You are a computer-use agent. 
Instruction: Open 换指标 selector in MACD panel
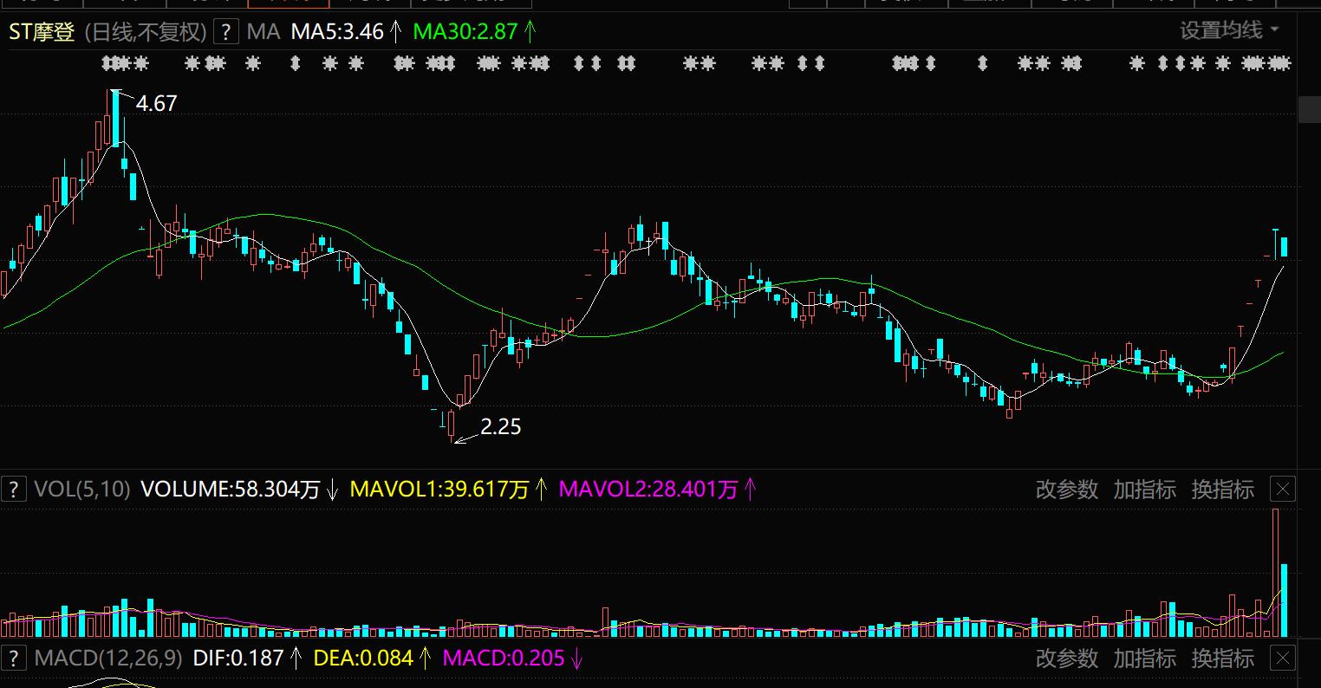[x=1222, y=658]
